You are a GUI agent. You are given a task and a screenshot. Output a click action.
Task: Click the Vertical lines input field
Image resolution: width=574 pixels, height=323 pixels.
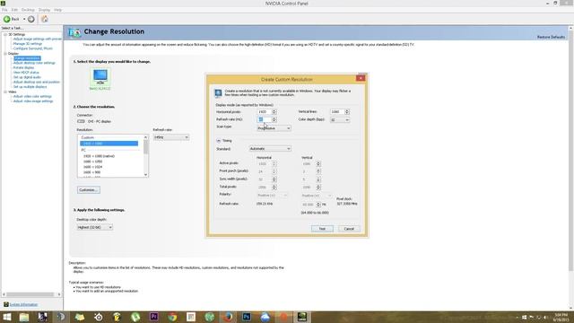point(337,111)
